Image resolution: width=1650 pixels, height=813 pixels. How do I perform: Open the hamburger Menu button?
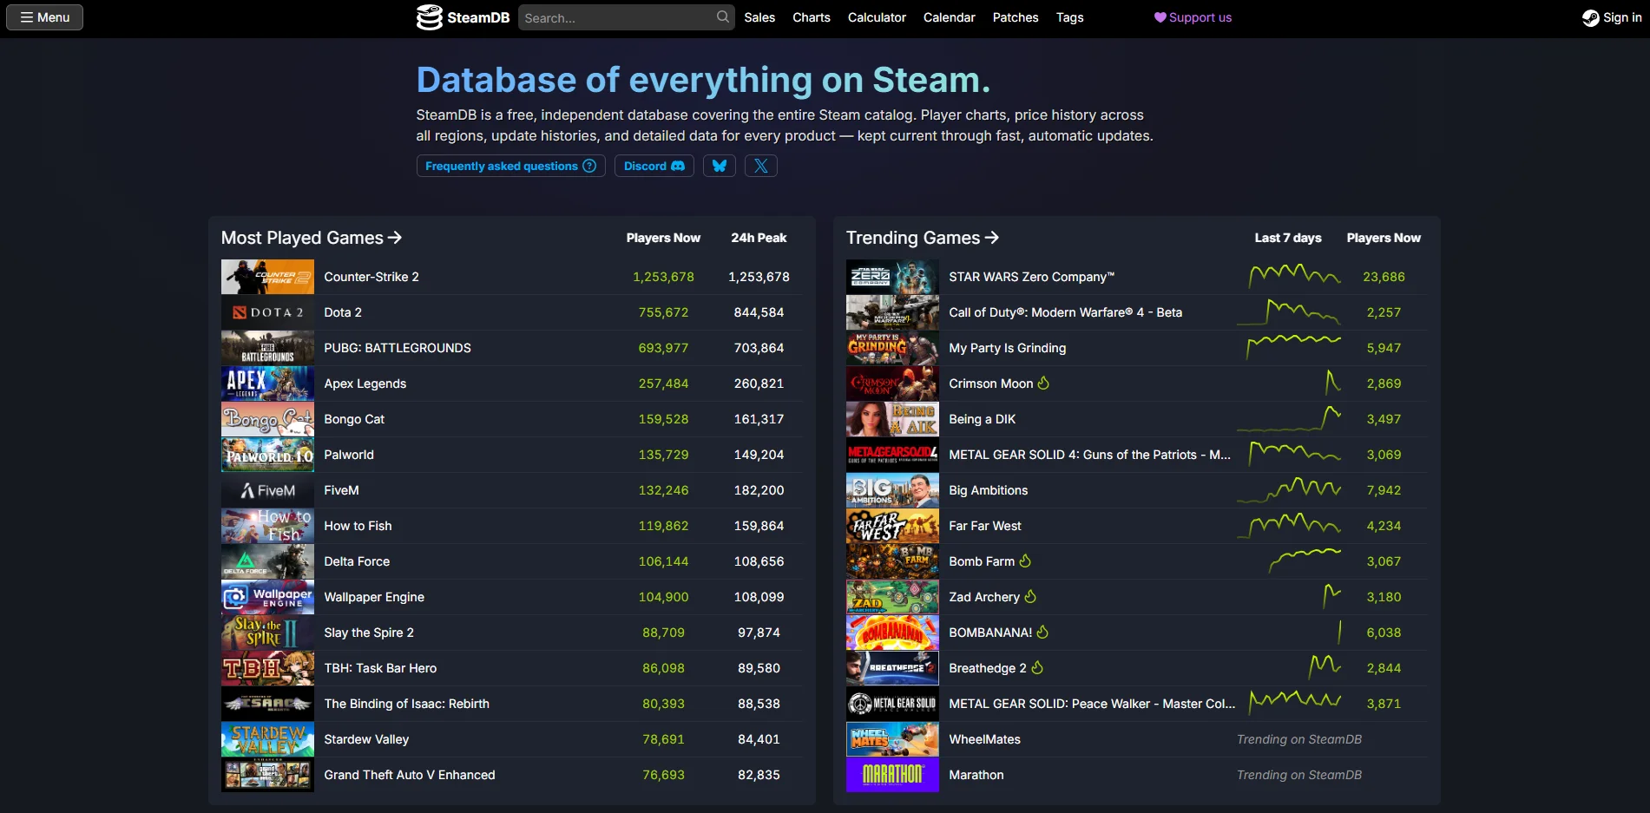(44, 17)
